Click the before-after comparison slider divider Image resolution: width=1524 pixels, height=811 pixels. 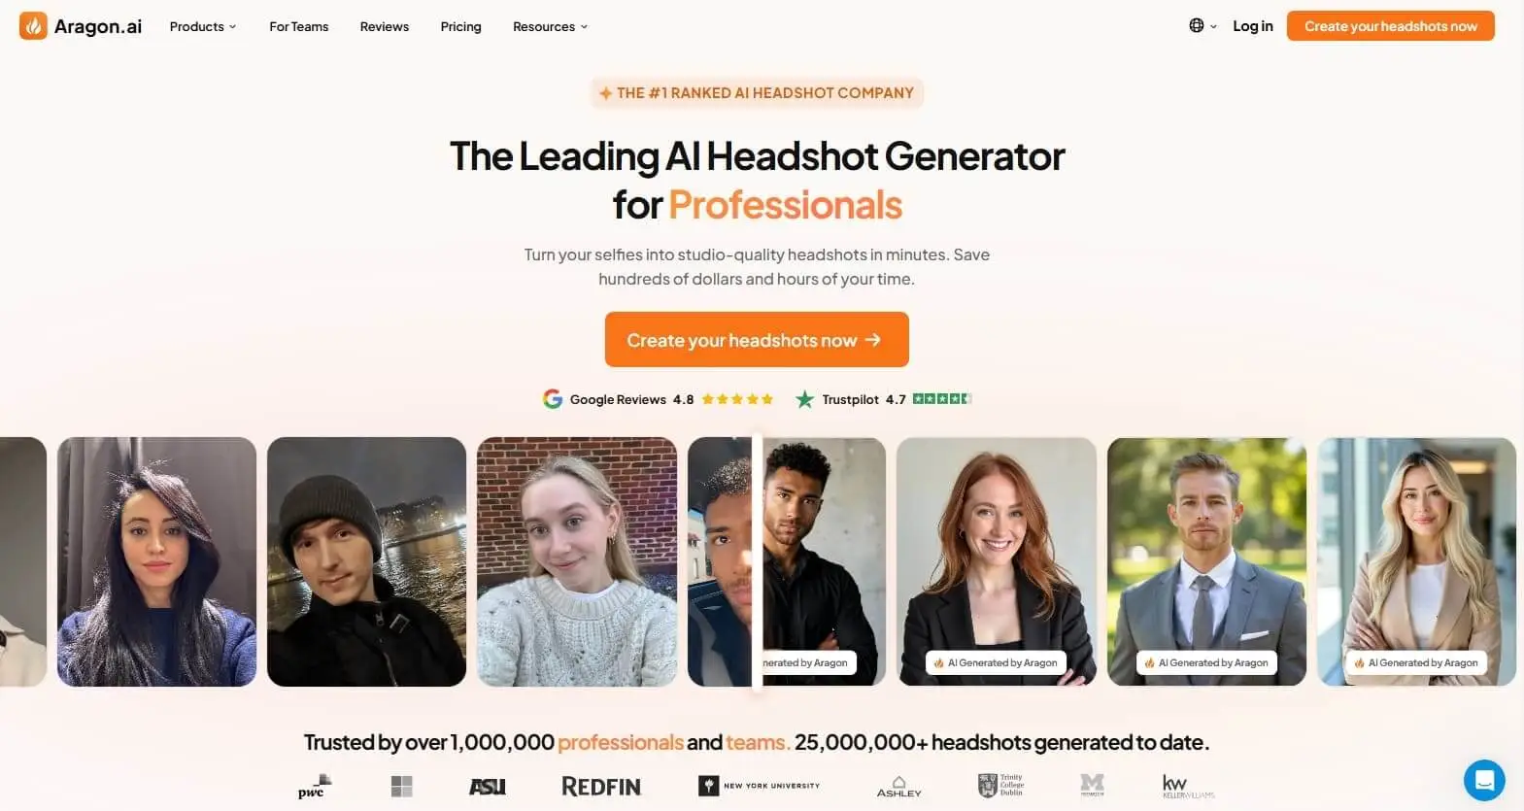tap(757, 561)
